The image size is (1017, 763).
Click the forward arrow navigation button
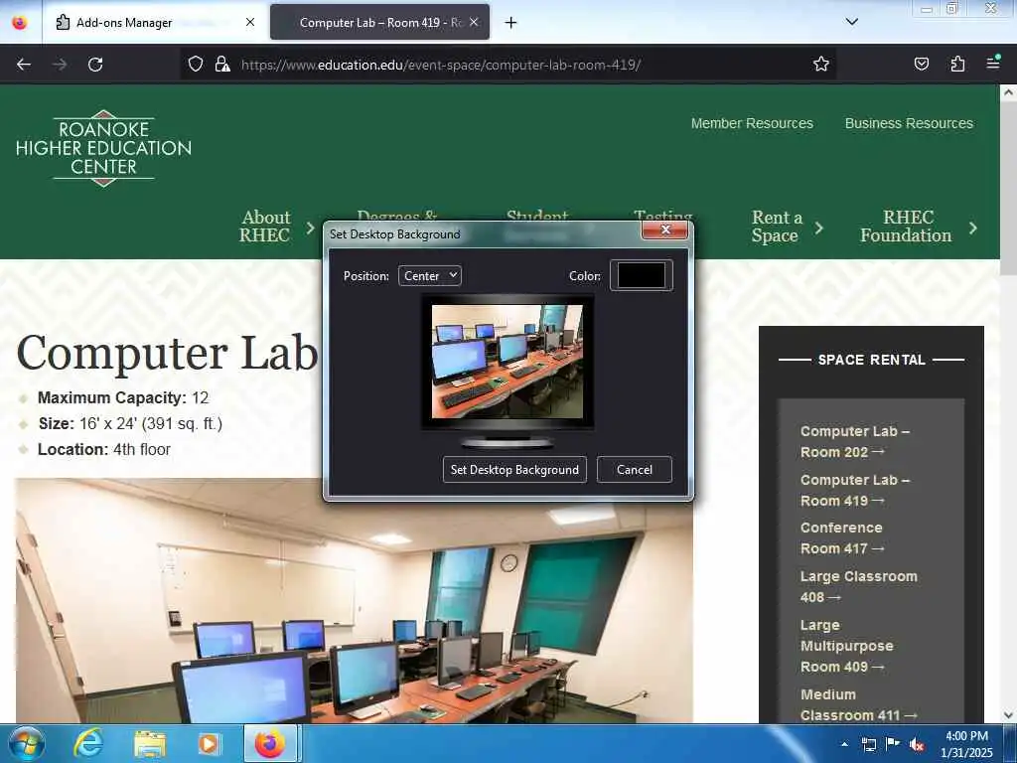tap(60, 65)
